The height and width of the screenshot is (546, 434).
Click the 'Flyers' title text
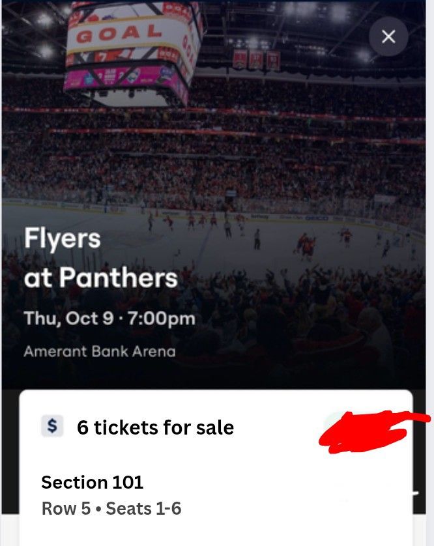(62, 238)
